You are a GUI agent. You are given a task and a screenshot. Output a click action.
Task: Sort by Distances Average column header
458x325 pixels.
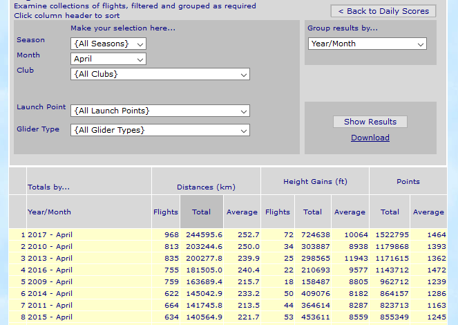click(242, 212)
